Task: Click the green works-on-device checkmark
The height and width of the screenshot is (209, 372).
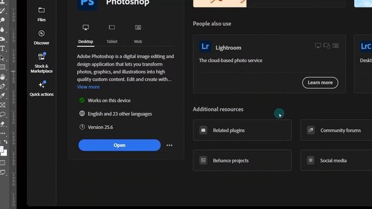Action: point(82,100)
